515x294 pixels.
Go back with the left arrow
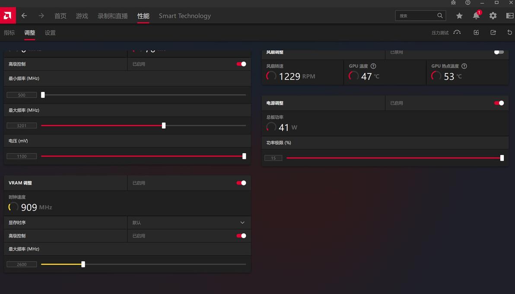tap(24, 16)
